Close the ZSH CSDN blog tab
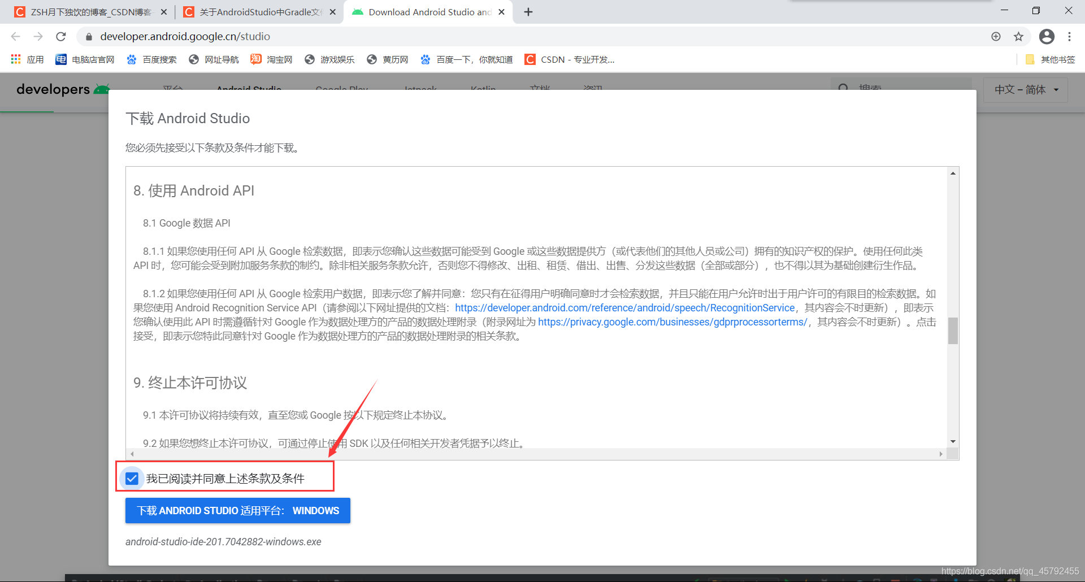 164,12
